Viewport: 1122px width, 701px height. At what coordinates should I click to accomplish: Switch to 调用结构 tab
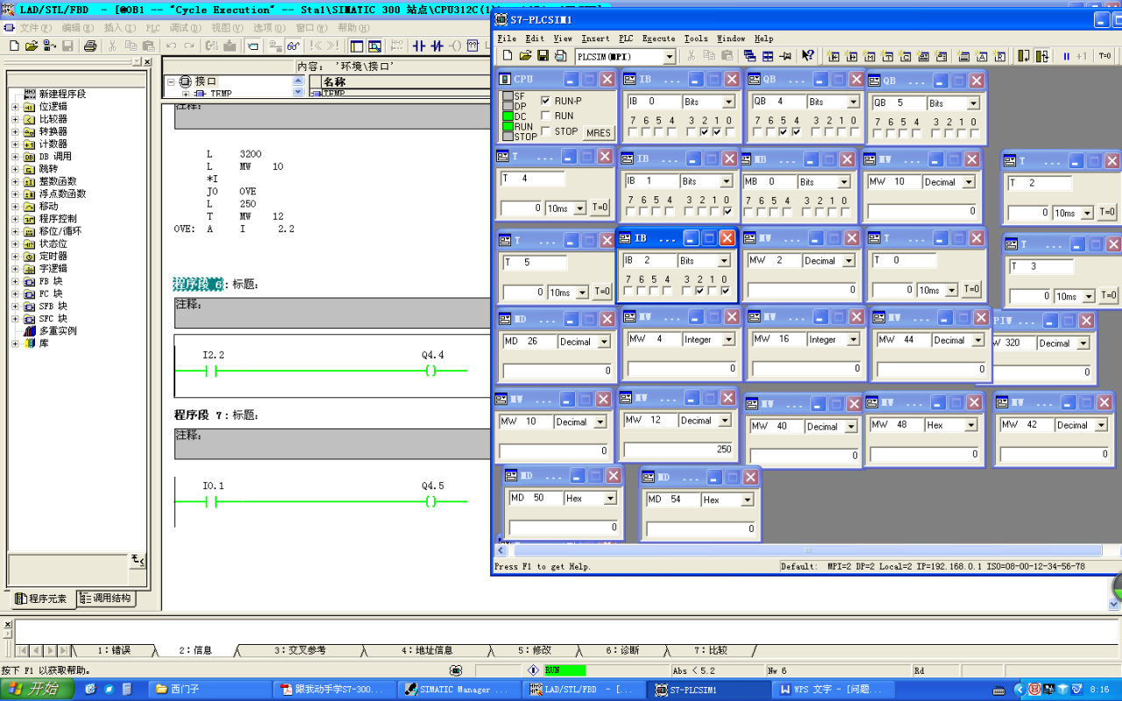pos(106,598)
